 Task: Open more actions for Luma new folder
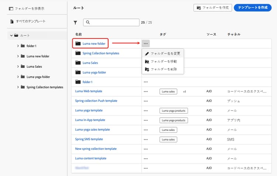pos(146,44)
